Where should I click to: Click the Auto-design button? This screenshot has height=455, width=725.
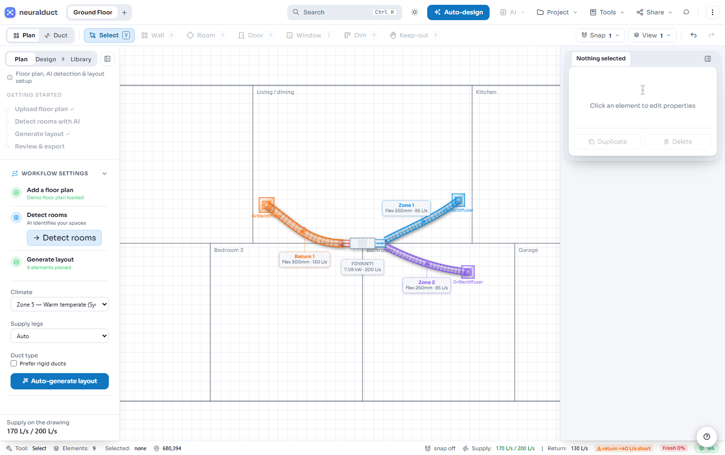coord(458,12)
